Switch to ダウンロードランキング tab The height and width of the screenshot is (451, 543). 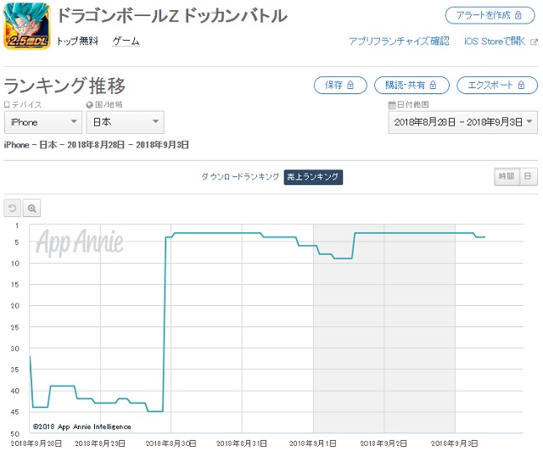click(240, 176)
